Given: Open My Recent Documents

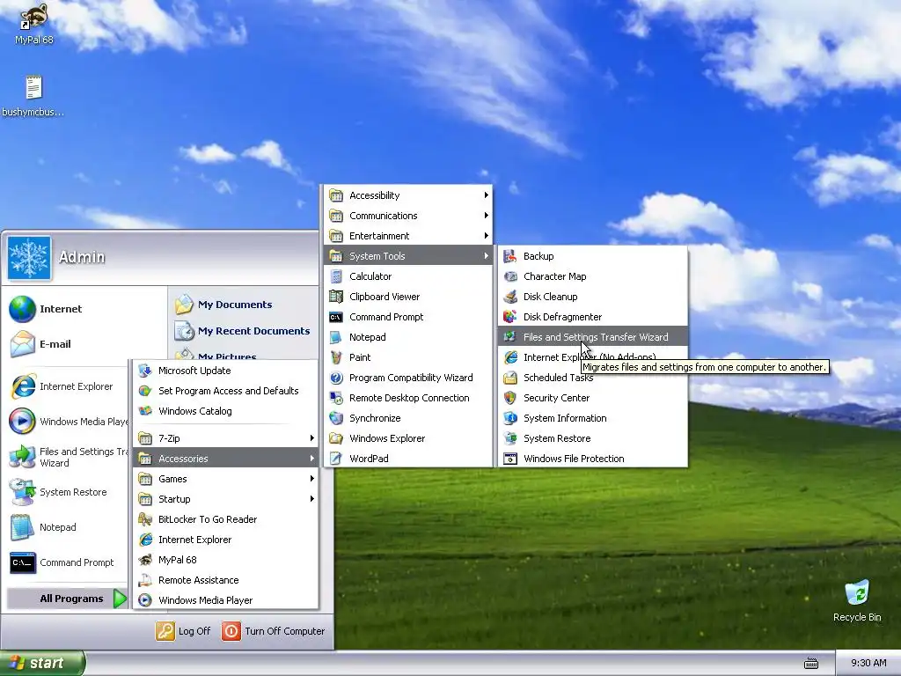Looking at the screenshot, I should pyautogui.click(x=244, y=331).
